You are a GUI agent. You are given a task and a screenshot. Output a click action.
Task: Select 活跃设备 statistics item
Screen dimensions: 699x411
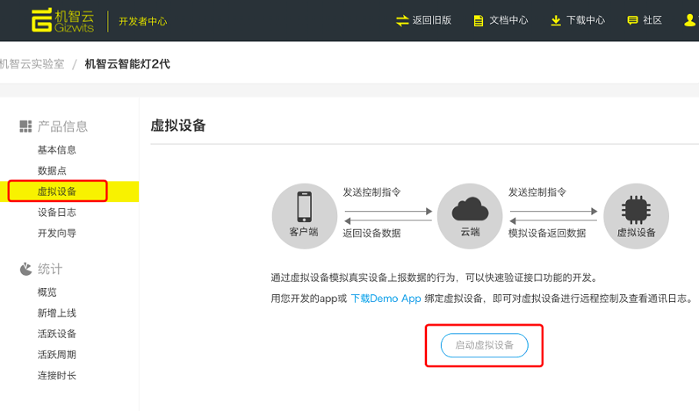coord(57,333)
